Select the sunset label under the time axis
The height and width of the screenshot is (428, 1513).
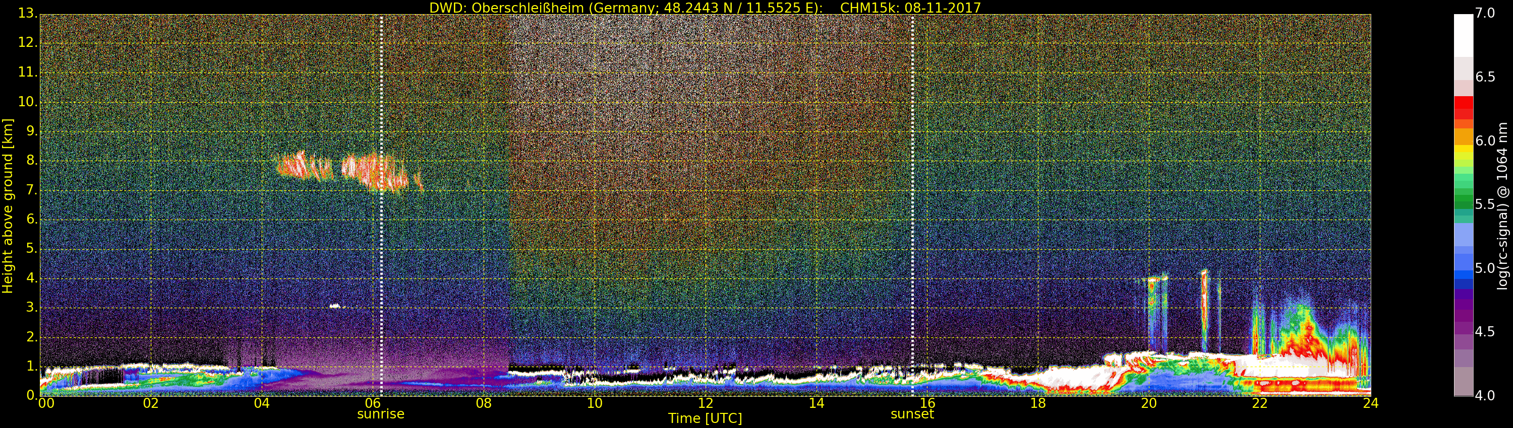coord(911,414)
